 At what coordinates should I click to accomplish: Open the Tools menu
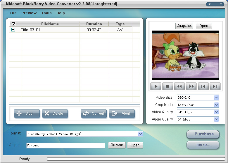coord(46,13)
